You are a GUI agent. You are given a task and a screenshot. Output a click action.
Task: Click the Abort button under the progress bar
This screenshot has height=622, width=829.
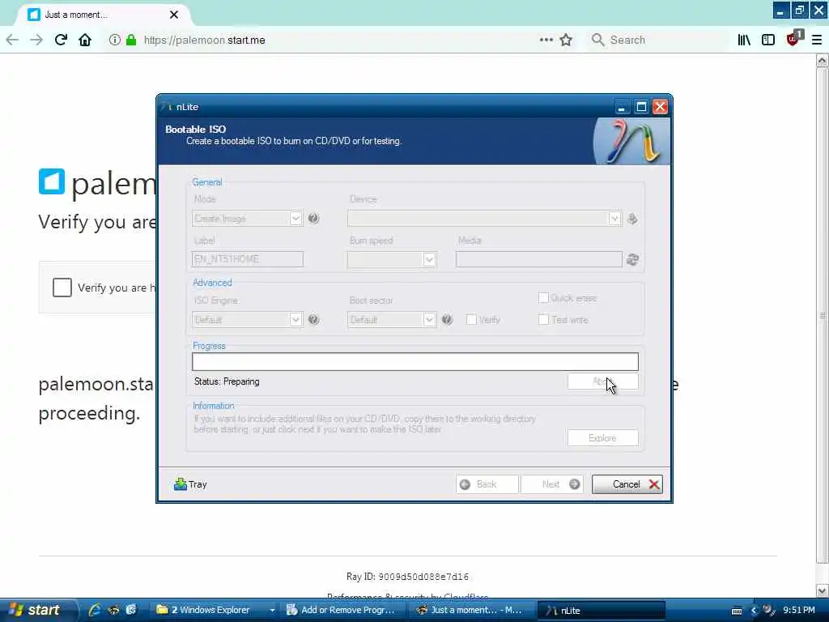pyautogui.click(x=602, y=381)
